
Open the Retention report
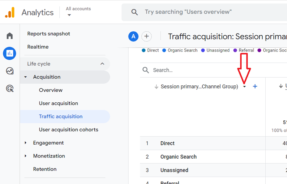click(45, 169)
